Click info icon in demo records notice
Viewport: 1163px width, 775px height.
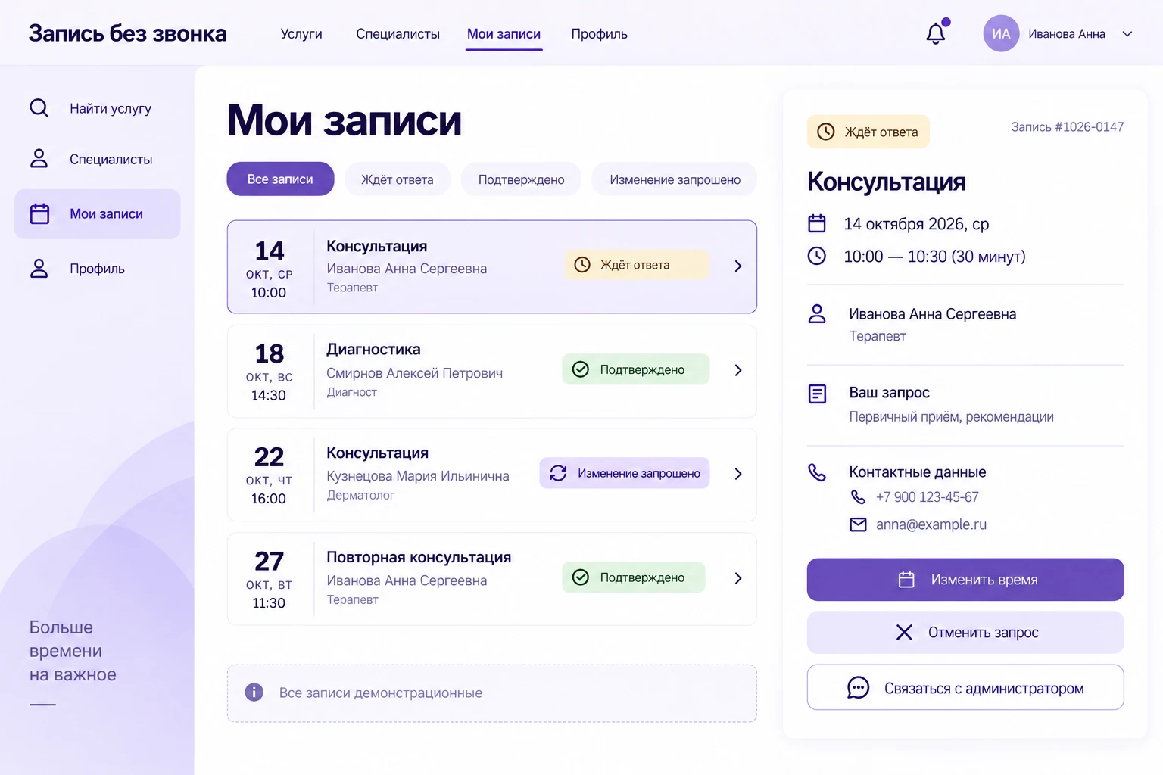(254, 692)
